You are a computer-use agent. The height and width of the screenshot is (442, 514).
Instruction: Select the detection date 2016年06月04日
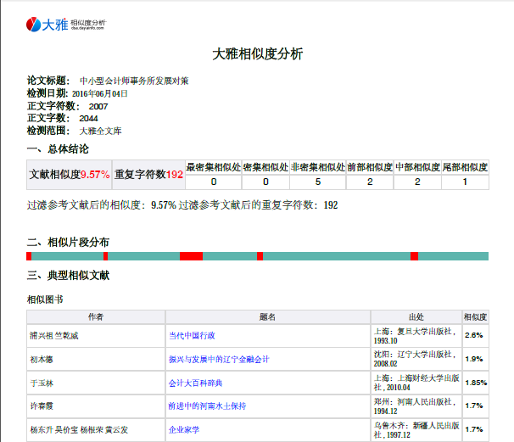[99, 94]
